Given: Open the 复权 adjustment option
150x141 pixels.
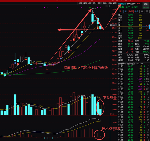Looking at the screenshot, I should click(80, 3).
